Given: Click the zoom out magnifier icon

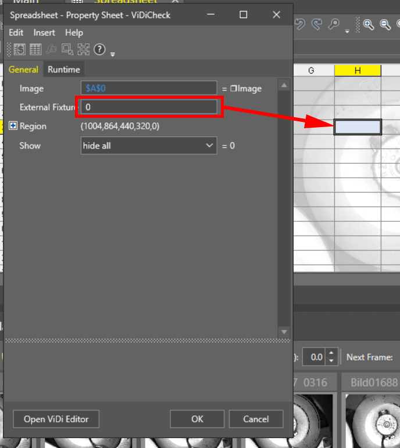Looking at the screenshot, I should (385, 24).
